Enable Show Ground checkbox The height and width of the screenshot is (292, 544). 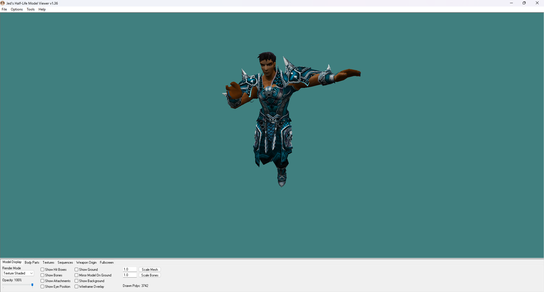77,270
